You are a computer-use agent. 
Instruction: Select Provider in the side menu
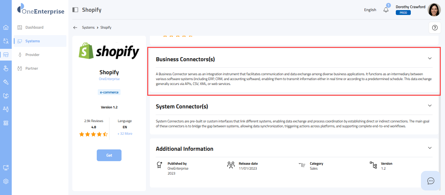pyautogui.click(x=32, y=55)
